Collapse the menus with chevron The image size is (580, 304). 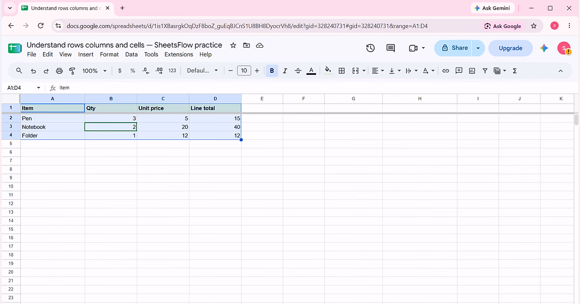coord(561,70)
